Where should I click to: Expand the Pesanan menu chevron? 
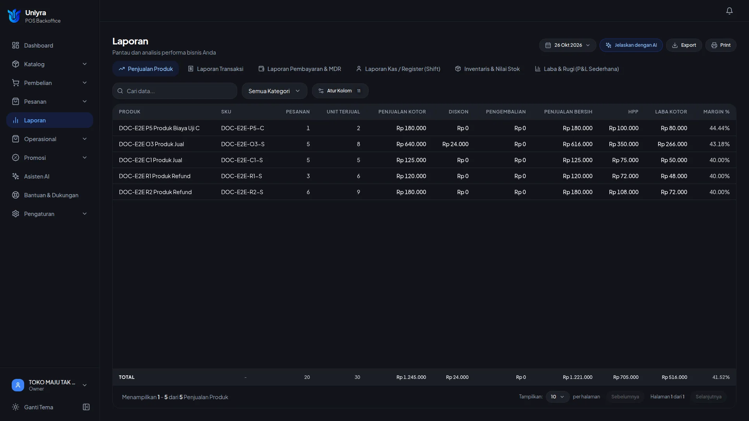pos(85,102)
